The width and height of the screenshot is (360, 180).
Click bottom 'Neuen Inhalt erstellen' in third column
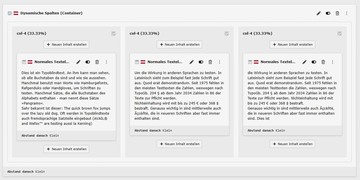click(292, 144)
